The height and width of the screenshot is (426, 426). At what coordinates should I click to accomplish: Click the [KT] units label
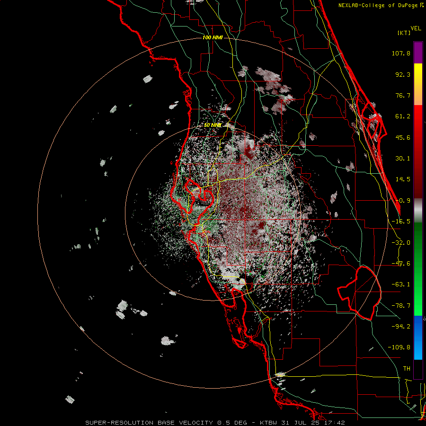click(x=404, y=33)
